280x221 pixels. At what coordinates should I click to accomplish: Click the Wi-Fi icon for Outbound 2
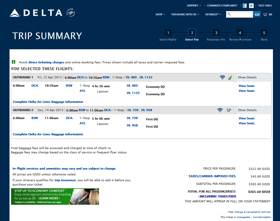(220, 110)
